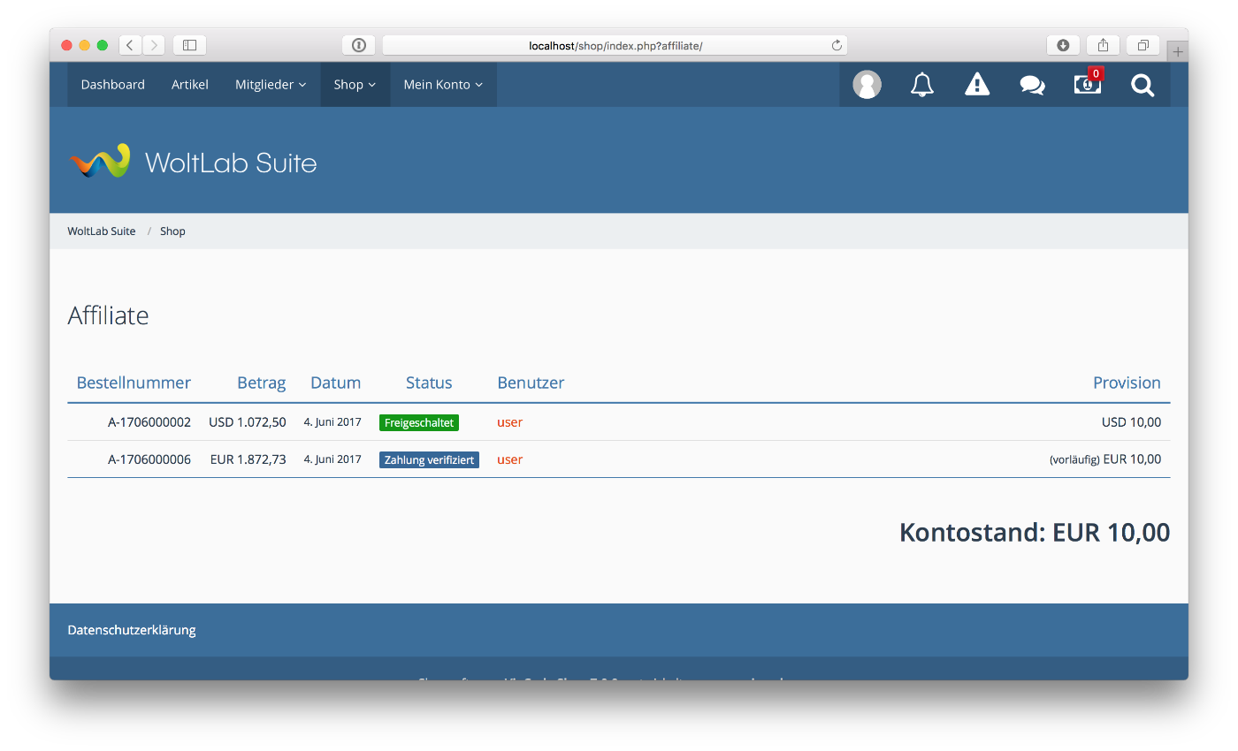Open user link in the Freigeschaltet row
This screenshot has height=751, width=1238.
pyautogui.click(x=509, y=422)
